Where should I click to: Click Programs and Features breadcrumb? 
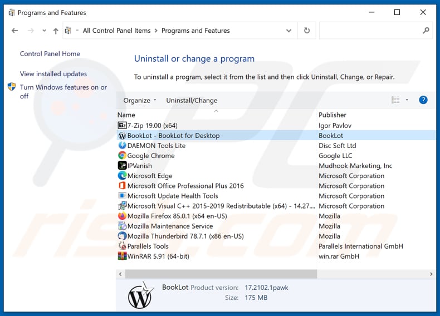pos(195,31)
